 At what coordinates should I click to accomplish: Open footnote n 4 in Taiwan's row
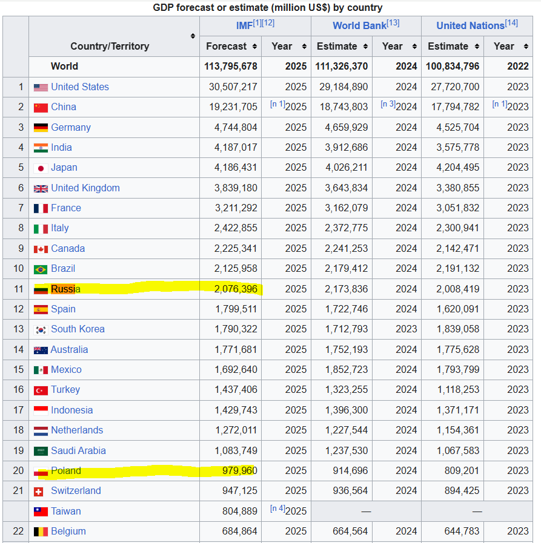277,508
